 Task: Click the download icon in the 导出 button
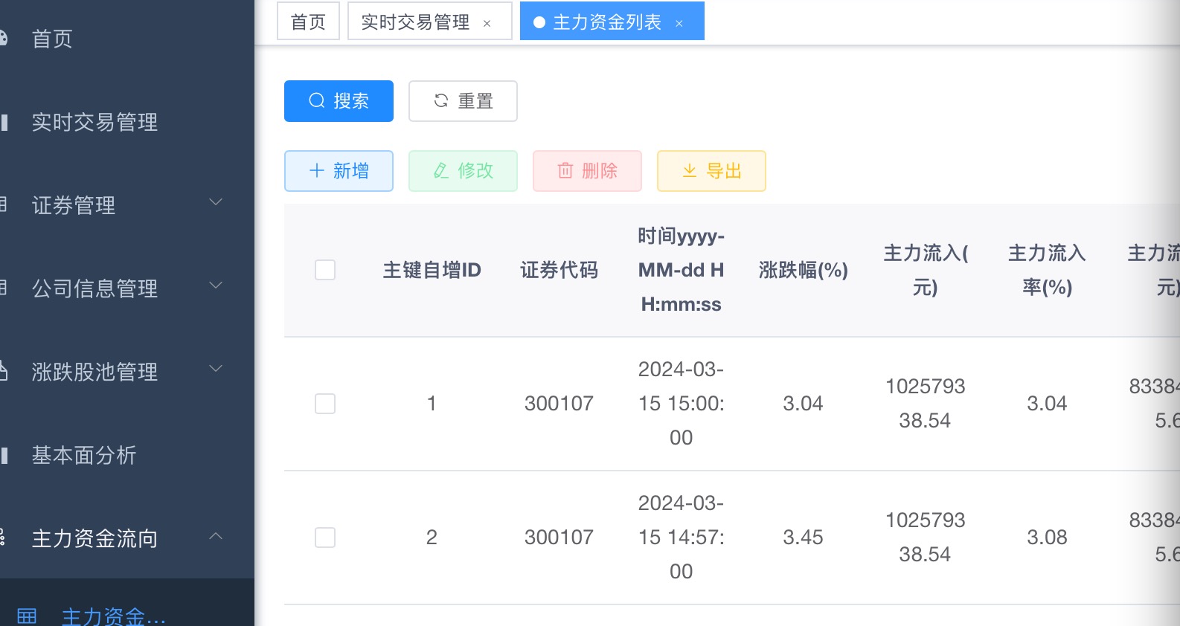(690, 170)
